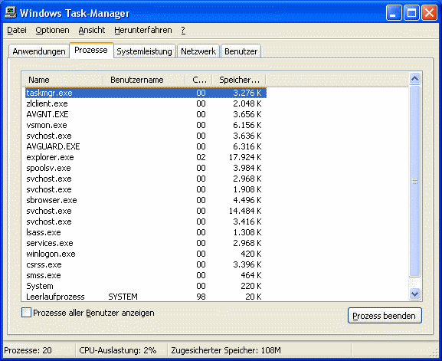Open the Ansicht menu

[x=92, y=30]
